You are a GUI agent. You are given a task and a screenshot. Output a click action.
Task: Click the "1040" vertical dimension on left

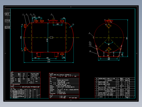pos(21,37)
